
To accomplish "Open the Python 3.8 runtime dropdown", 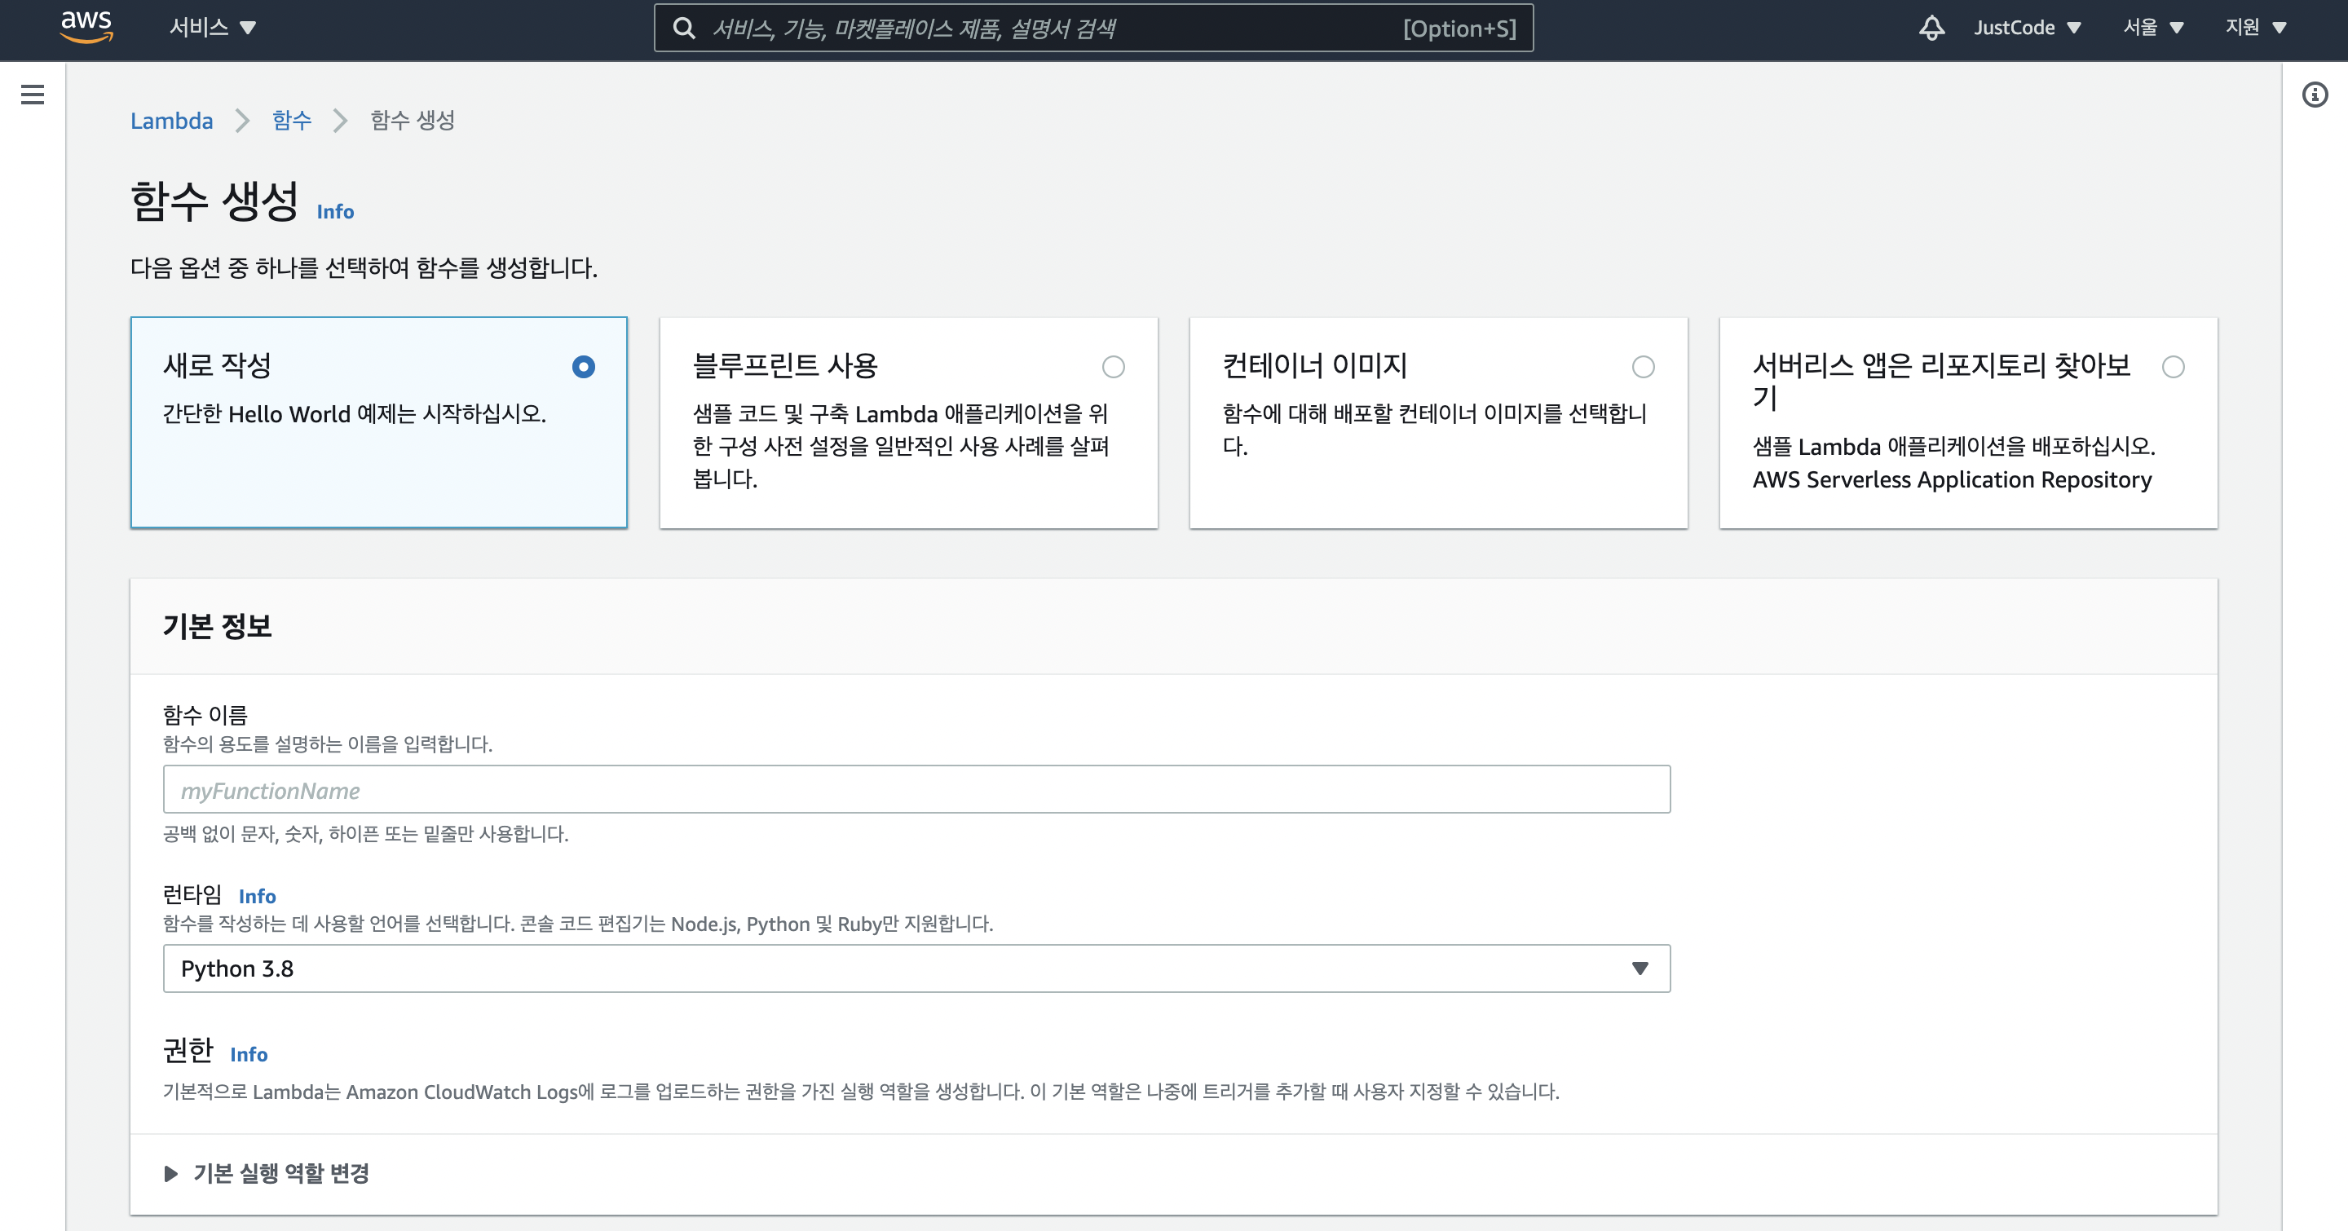I will point(916,968).
